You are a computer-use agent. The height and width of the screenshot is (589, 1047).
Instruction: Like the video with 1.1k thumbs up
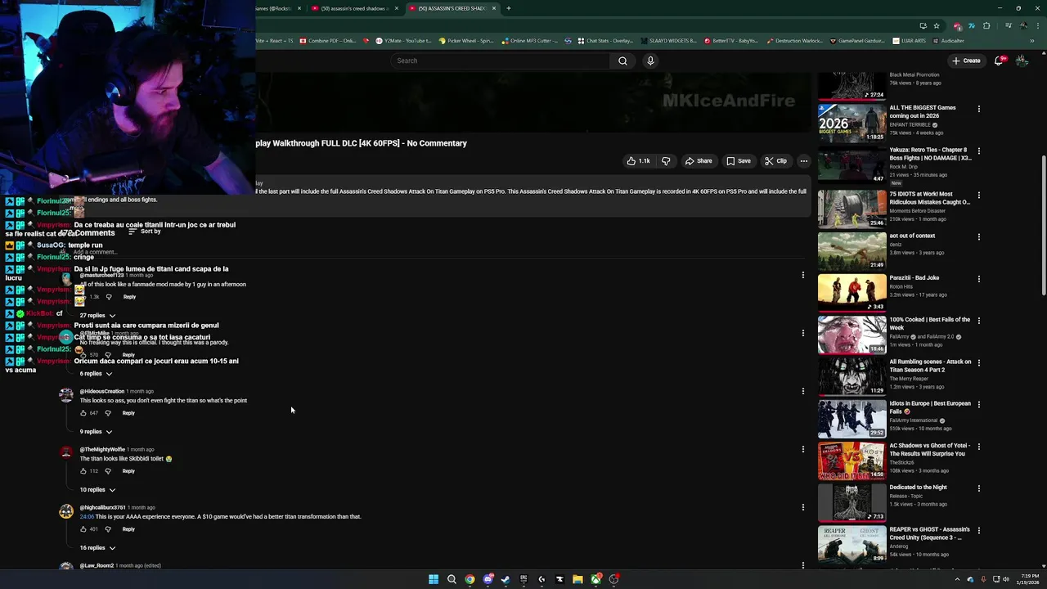pos(638,161)
